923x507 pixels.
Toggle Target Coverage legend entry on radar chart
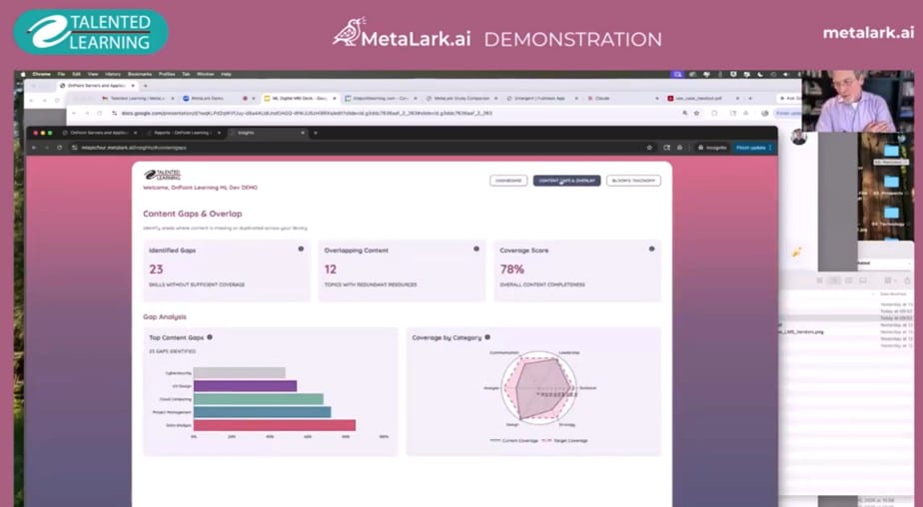coord(564,440)
